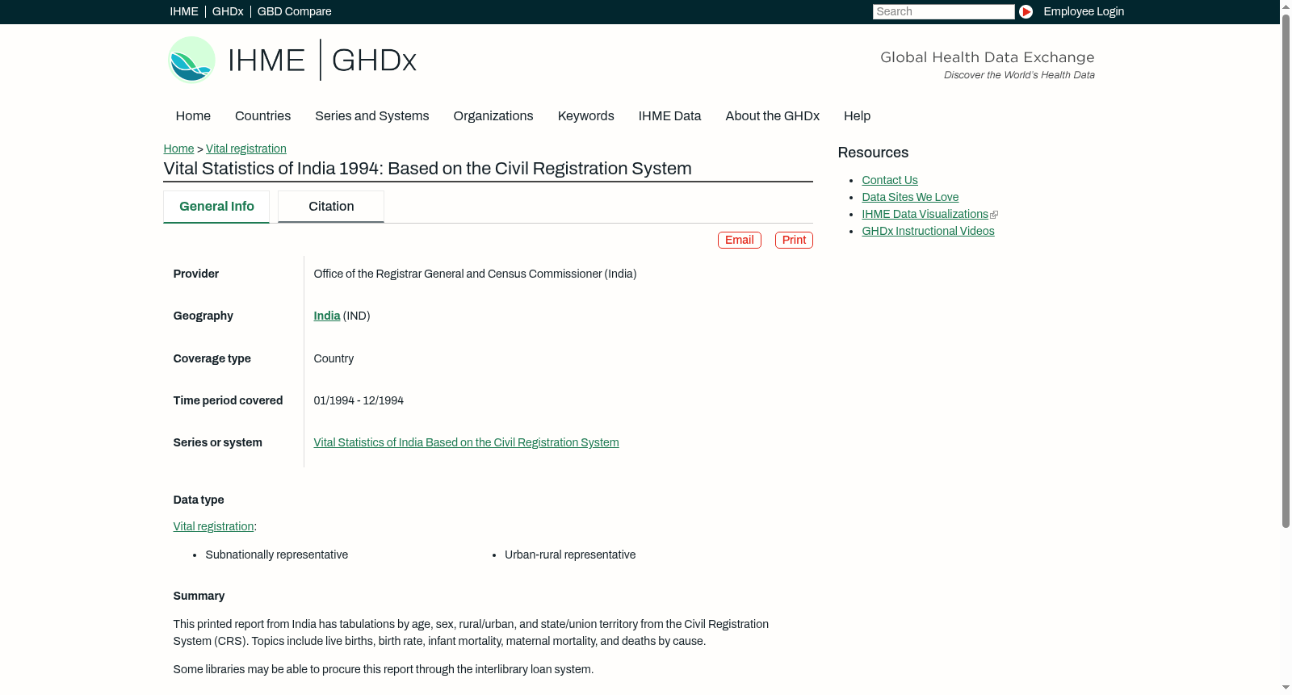Click the Home breadcrumb link
This screenshot has width=1292, height=695.
[x=178, y=149]
